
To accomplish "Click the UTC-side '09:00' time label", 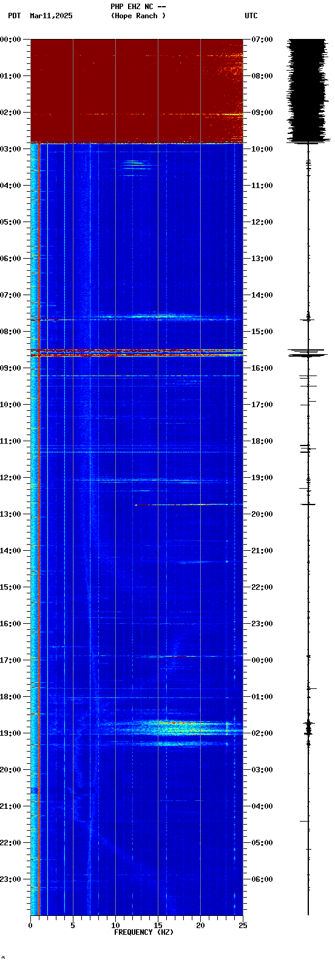I will [262, 113].
